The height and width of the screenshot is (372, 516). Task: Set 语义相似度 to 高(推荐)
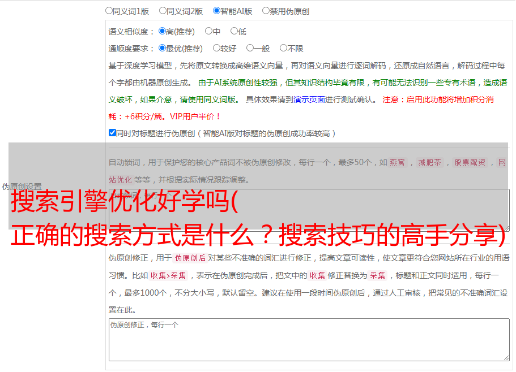[x=162, y=31]
